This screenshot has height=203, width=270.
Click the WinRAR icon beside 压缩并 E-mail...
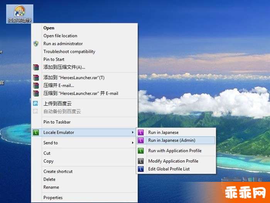[x=36, y=86]
